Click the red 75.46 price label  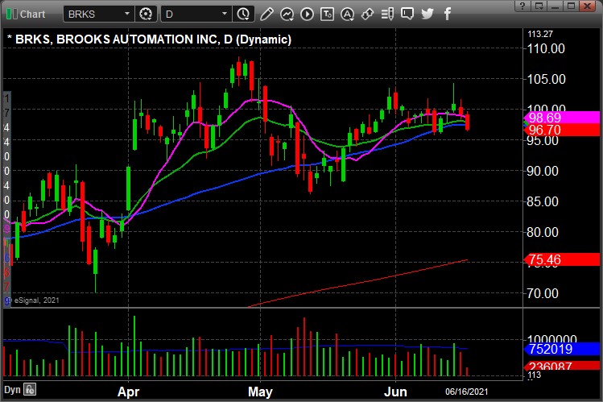click(563, 259)
